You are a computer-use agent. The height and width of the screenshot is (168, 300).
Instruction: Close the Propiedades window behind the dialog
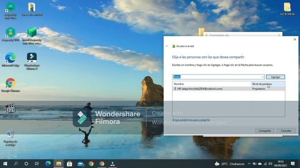pos(279,35)
